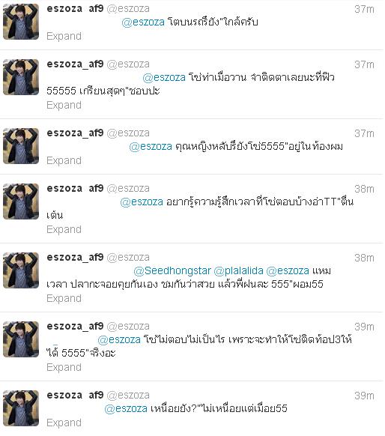
Task: Click the 38m timestamp on the @Seedhongstar tweet
Action: point(364,258)
